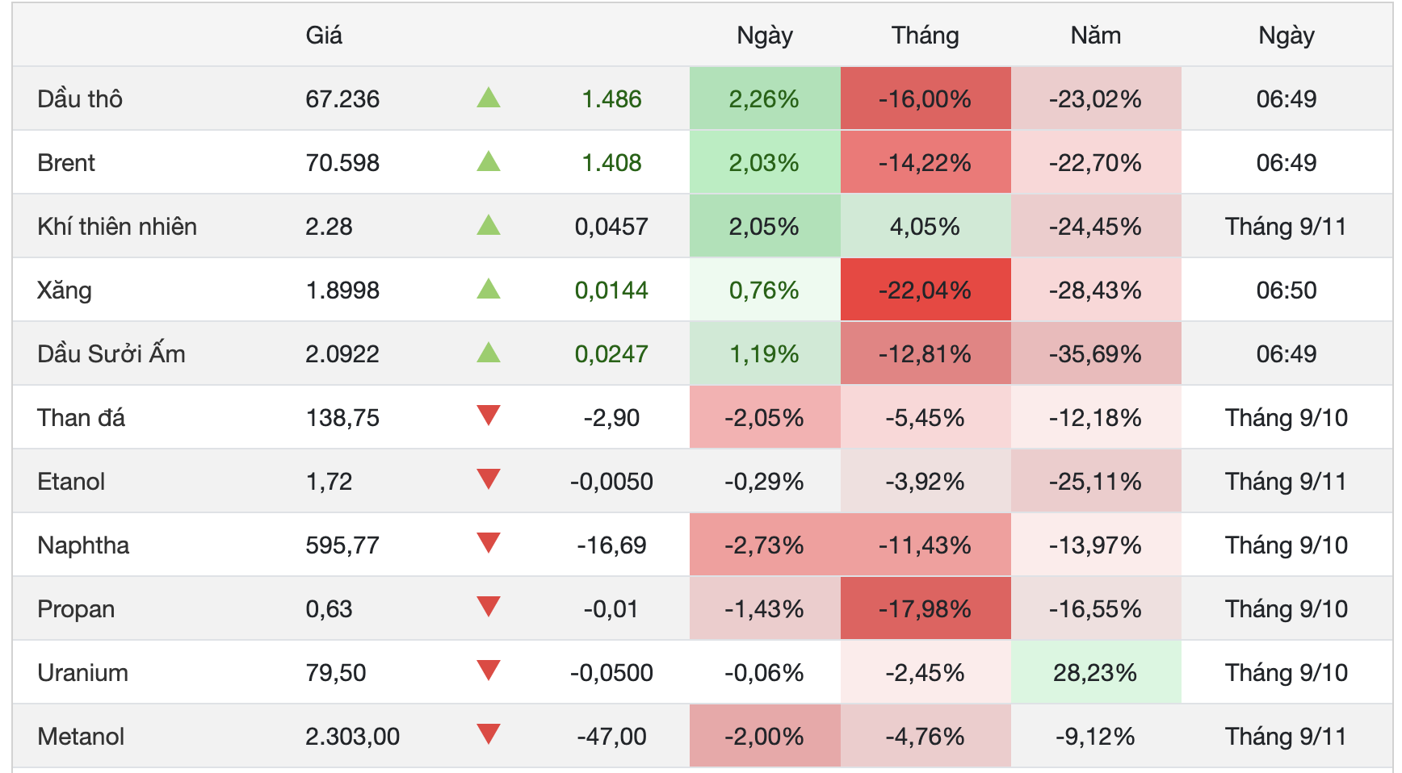Click the up arrow in Khí thiên nhiên row
1402x773 pixels.
[x=489, y=225]
